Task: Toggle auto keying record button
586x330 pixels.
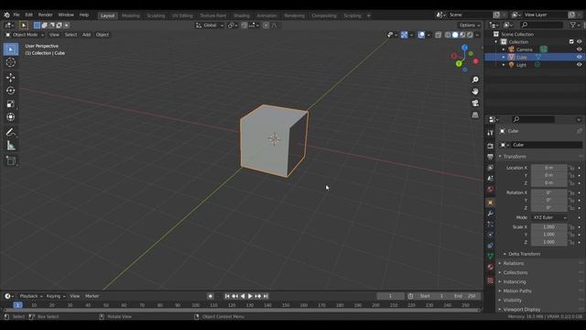Action: click(x=211, y=296)
